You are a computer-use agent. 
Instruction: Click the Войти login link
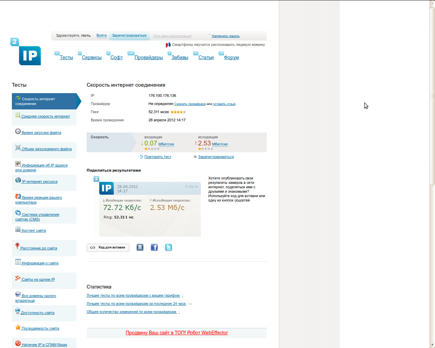coord(102,36)
